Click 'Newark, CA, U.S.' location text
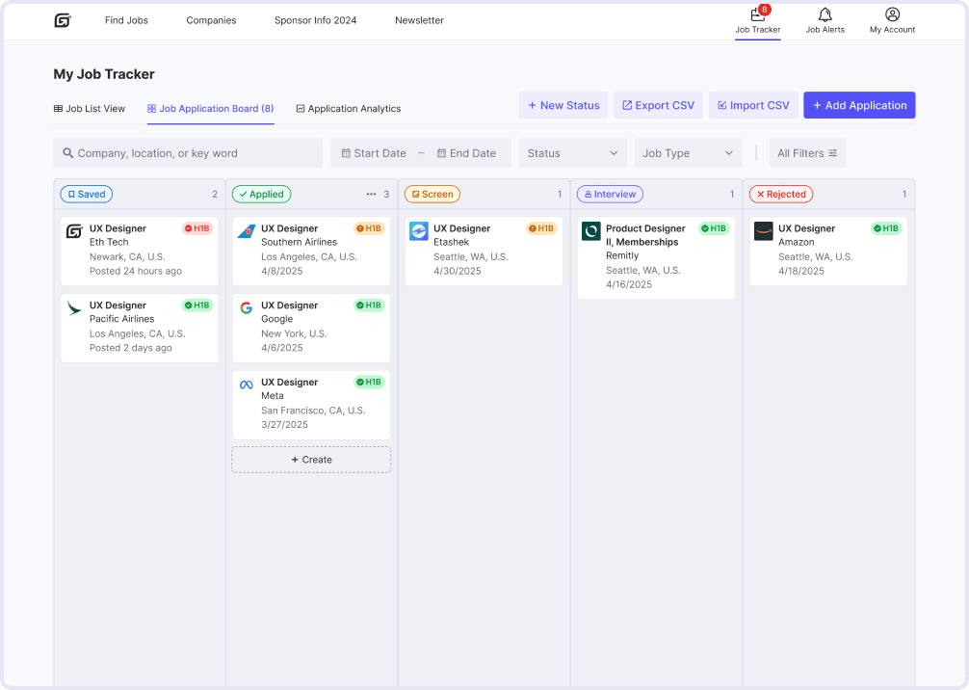 click(127, 257)
